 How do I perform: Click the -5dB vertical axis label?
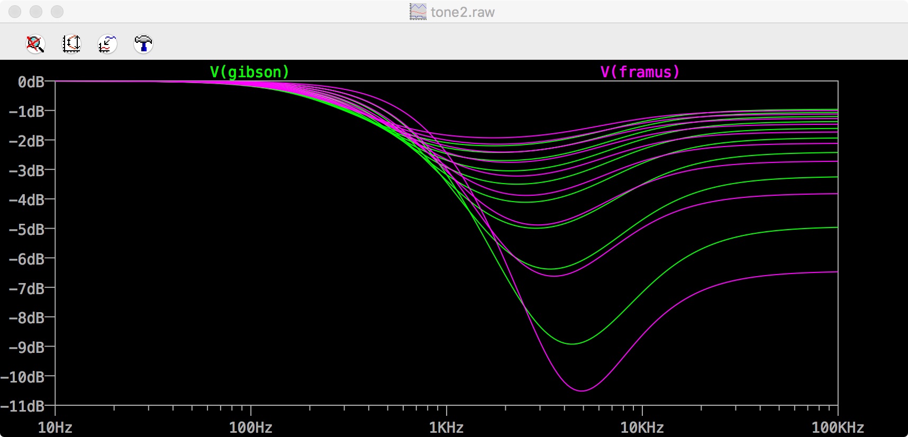(x=26, y=230)
